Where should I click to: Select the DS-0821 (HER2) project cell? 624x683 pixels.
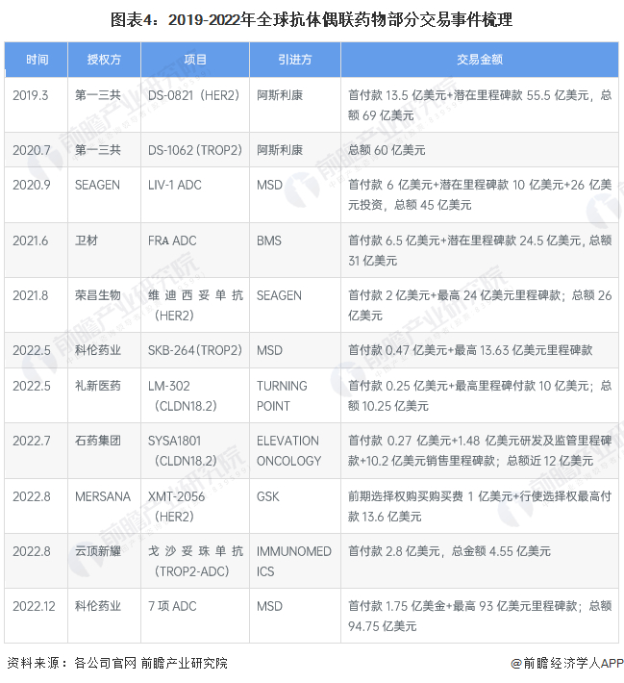coord(194,105)
